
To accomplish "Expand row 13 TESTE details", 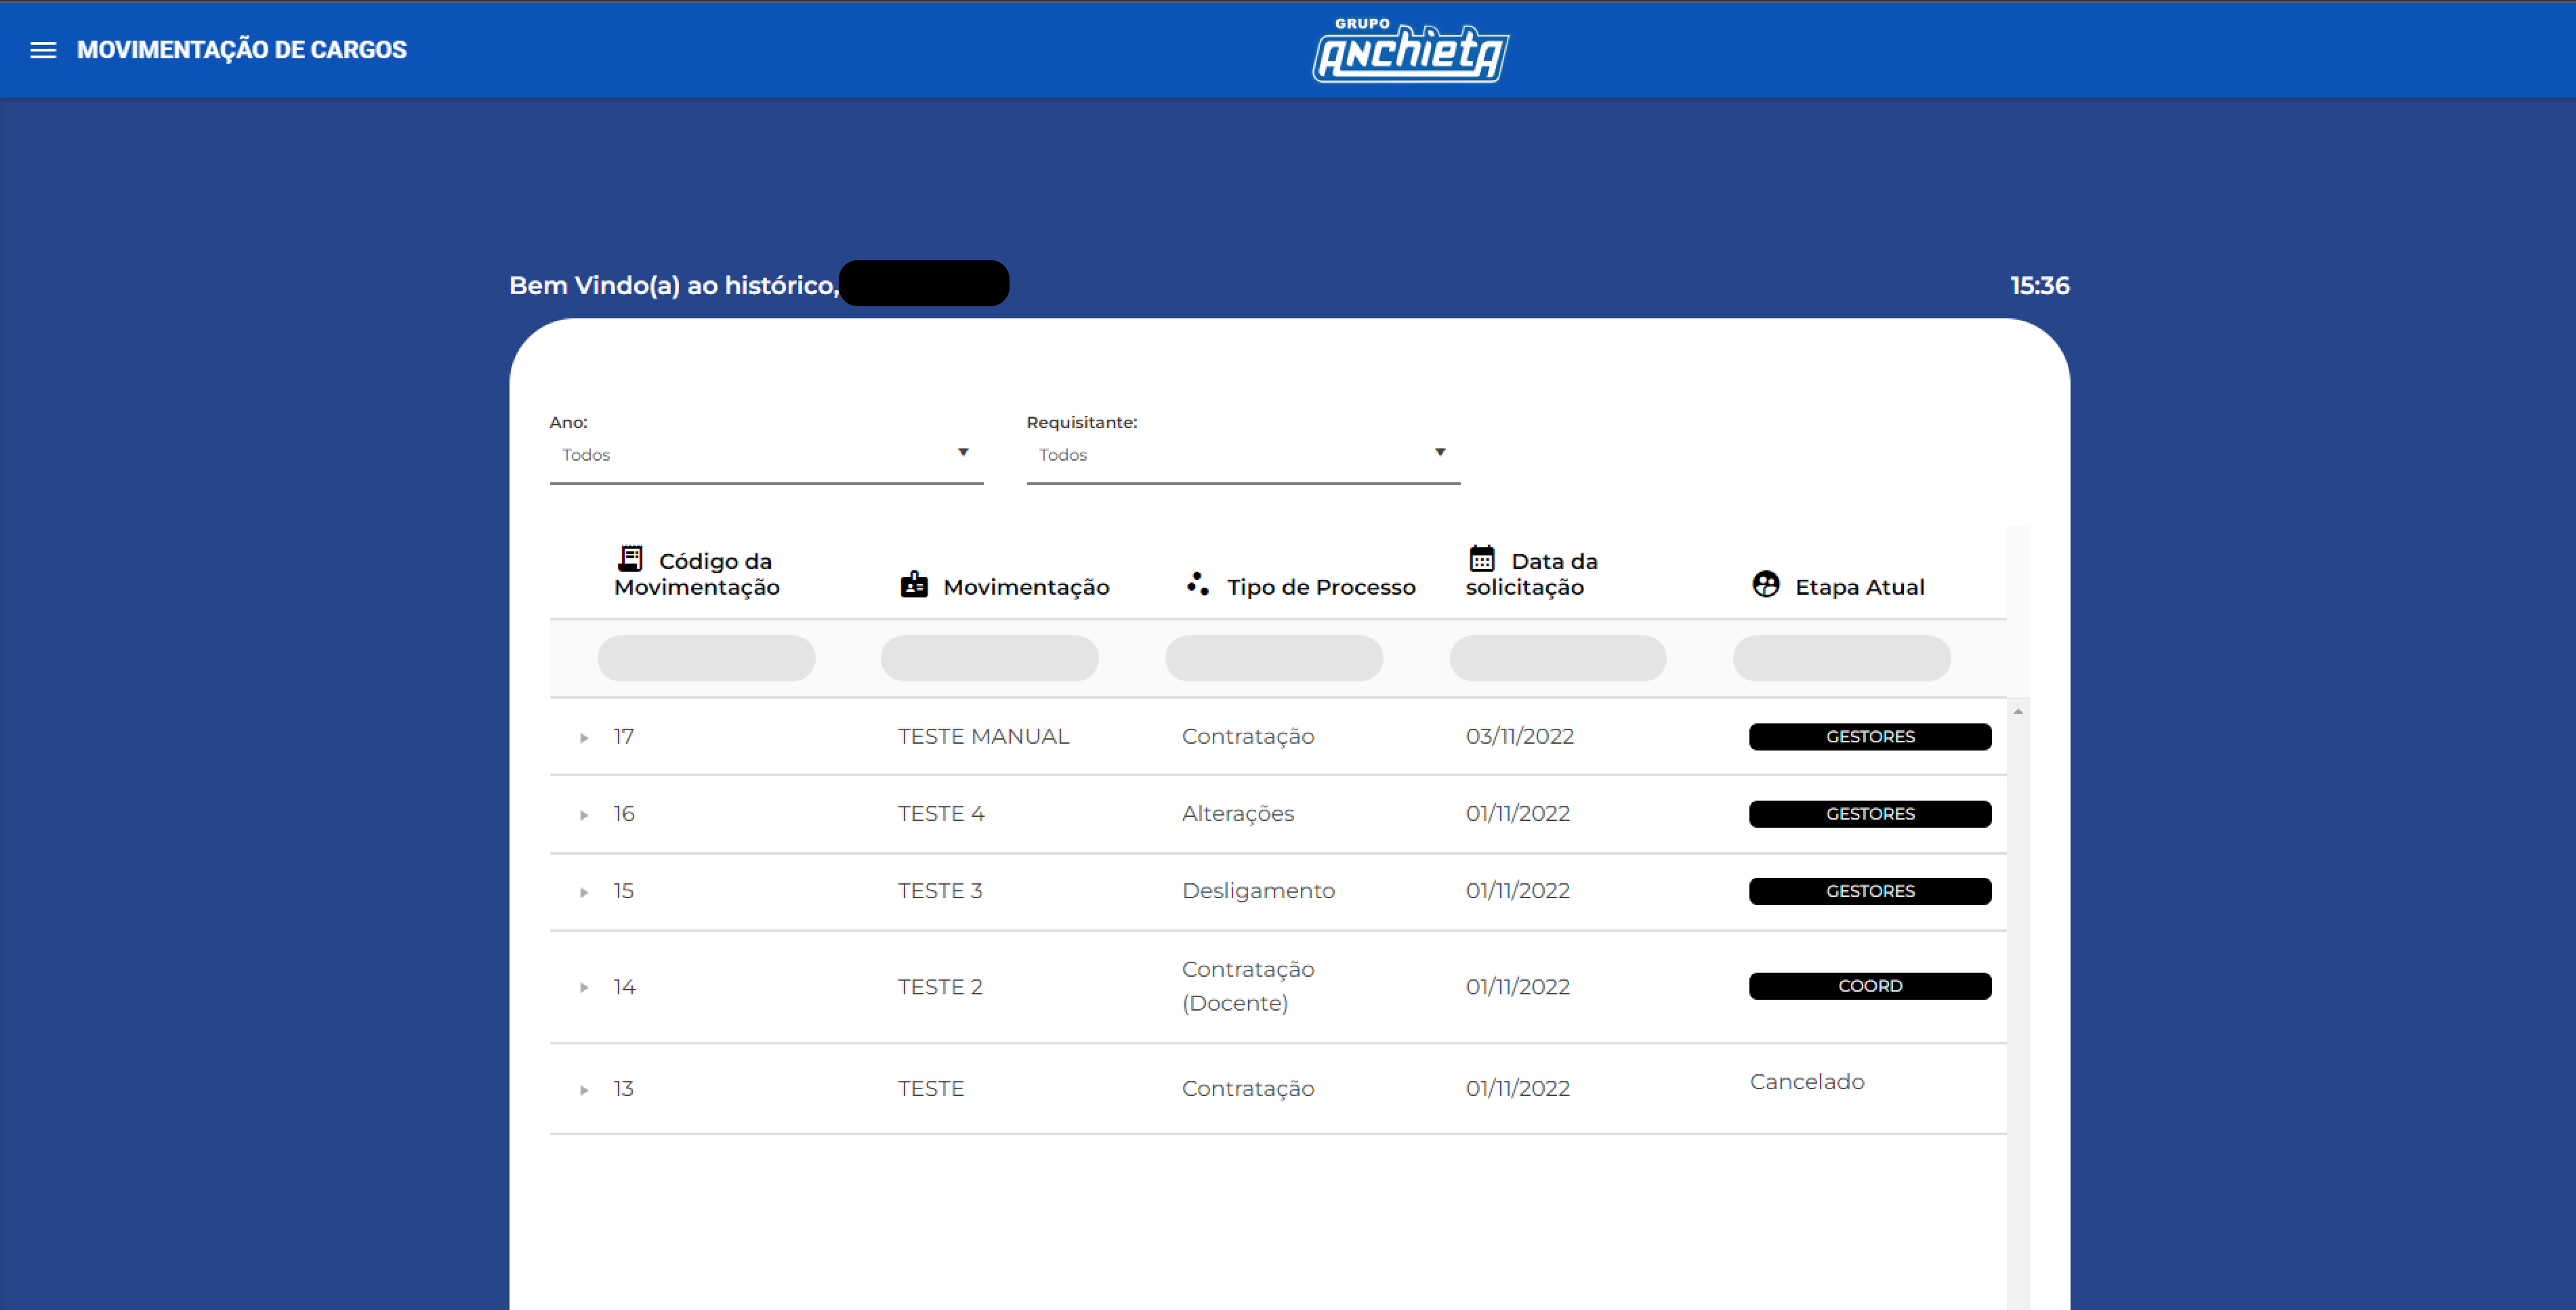I will pos(584,1090).
